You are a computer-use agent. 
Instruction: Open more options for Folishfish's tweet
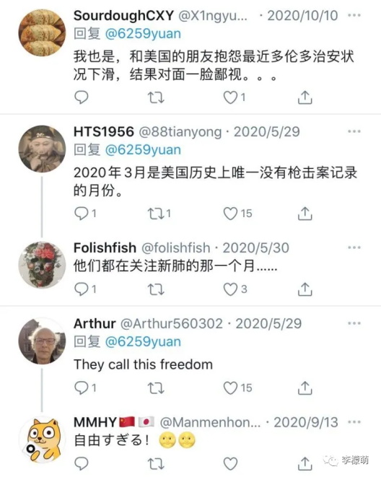(354, 248)
